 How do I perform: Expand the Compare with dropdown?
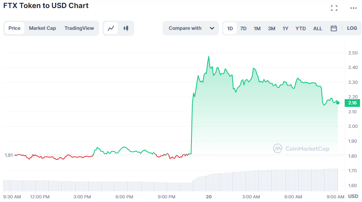tap(190, 28)
